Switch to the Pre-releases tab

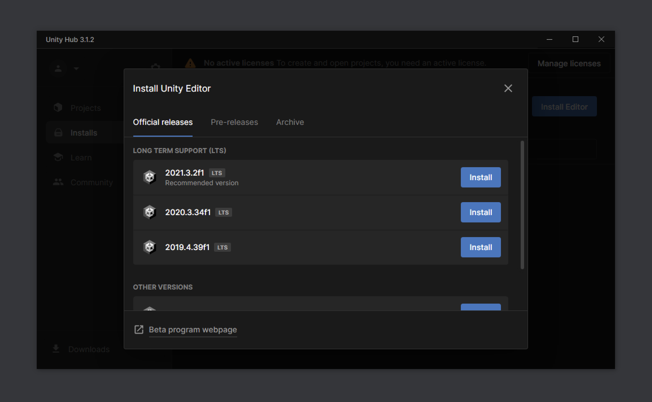coord(234,122)
